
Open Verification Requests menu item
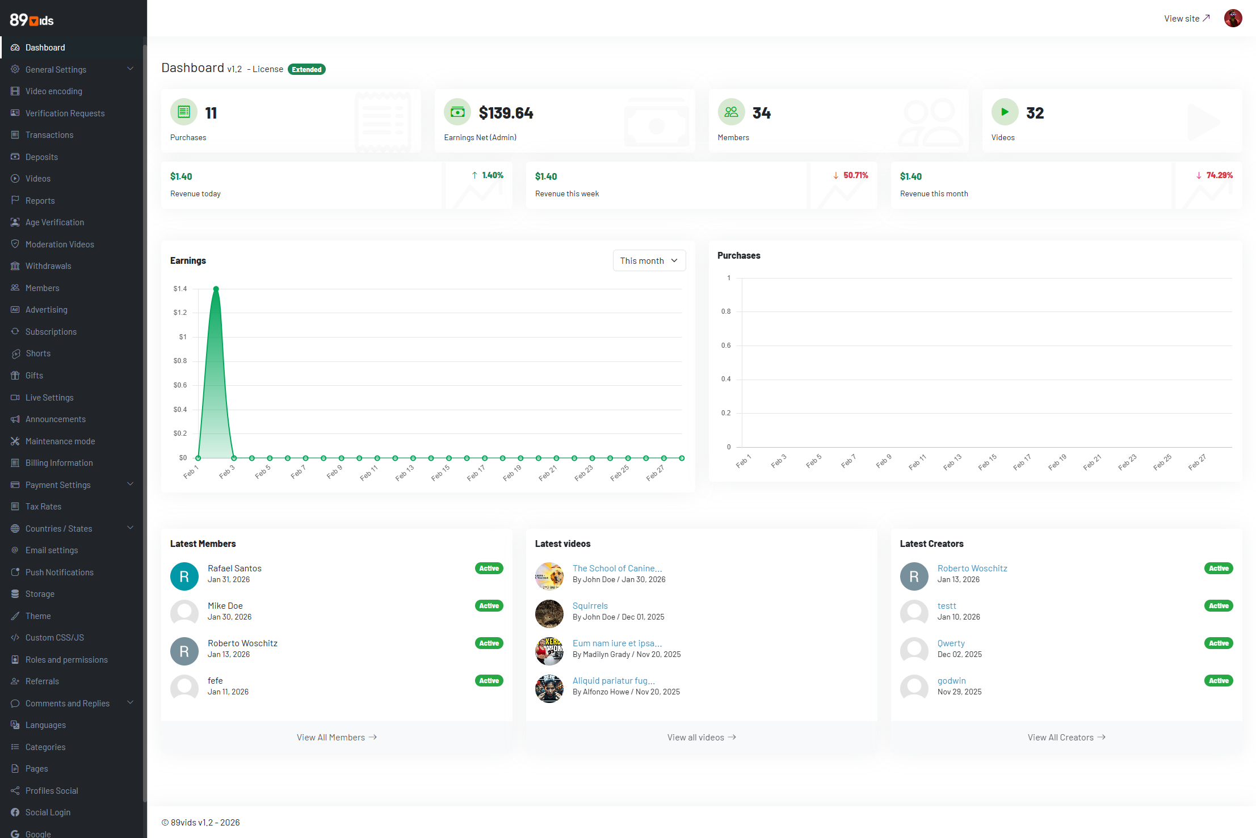(65, 113)
